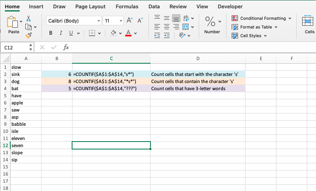Image resolution: width=316 pixels, height=191 pixels.
Task: Click the cancel X in formula bar
Action: pyautogui.click(x=42, y=47)
